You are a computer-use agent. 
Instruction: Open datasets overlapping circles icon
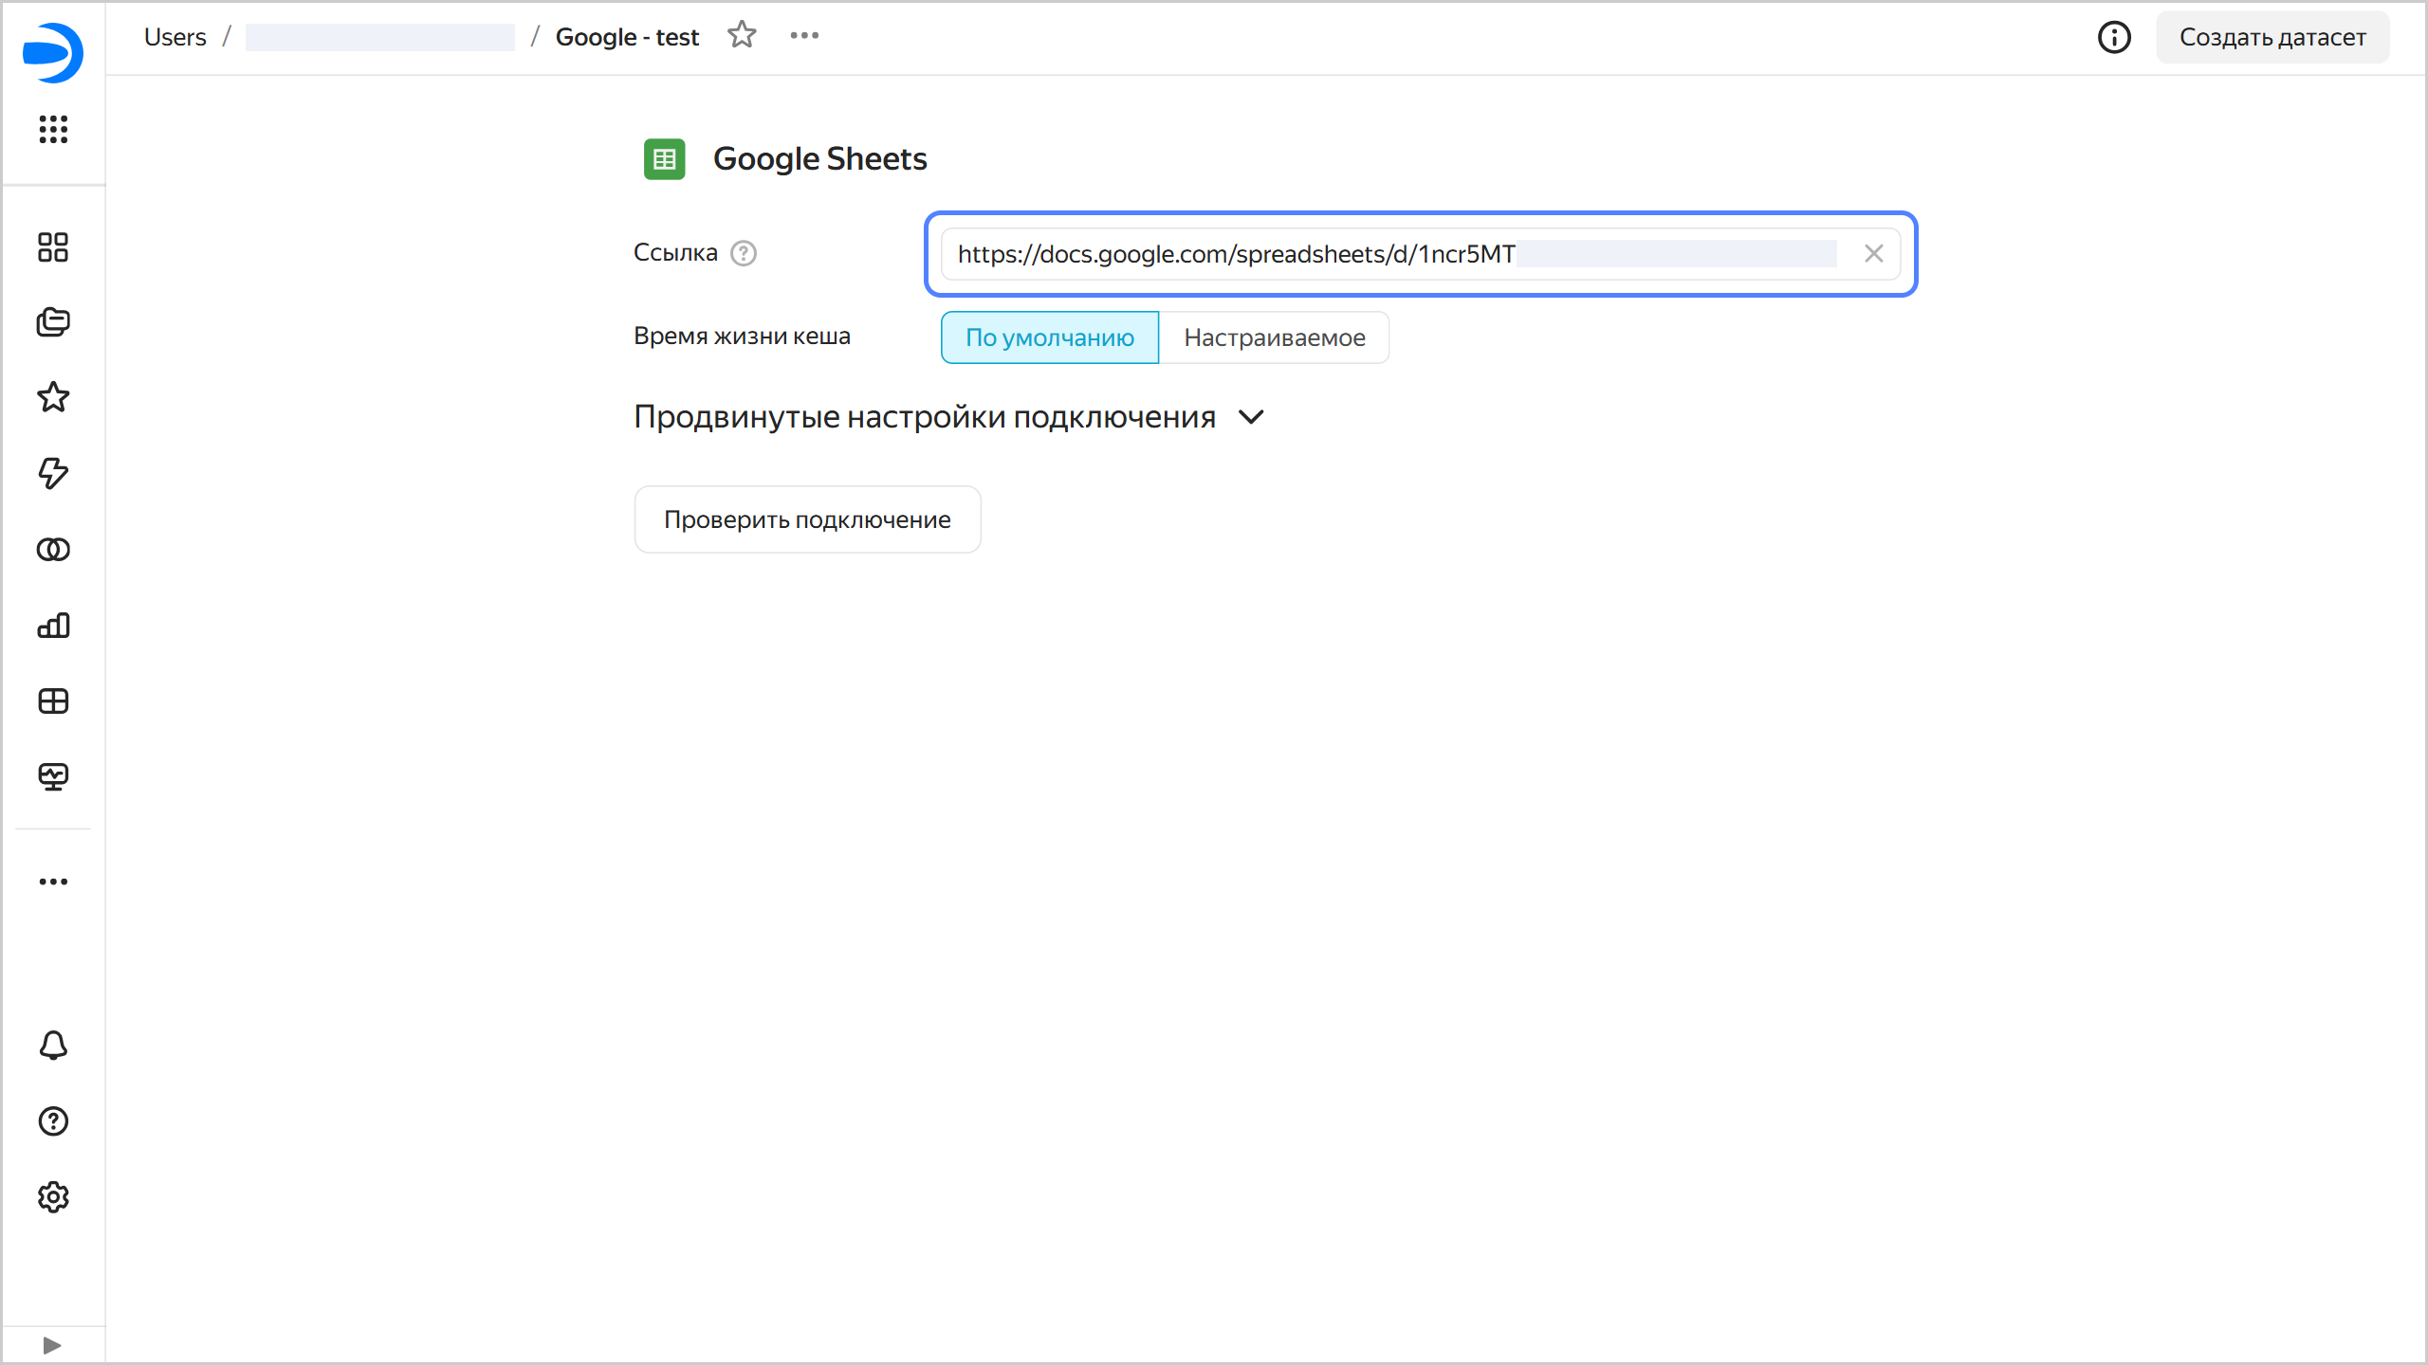click(x=53, y=550)
